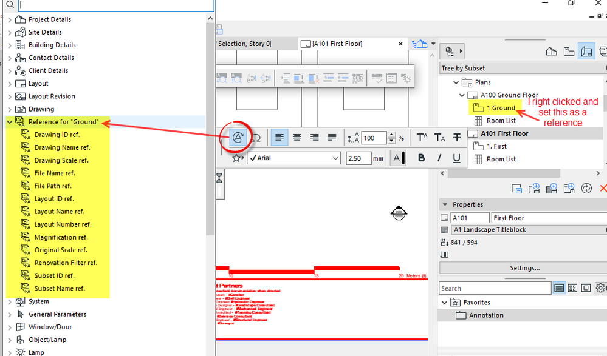The image size is (607, 356).
Task: Collapse the Plans folder
Action: (x=456, y=82)
